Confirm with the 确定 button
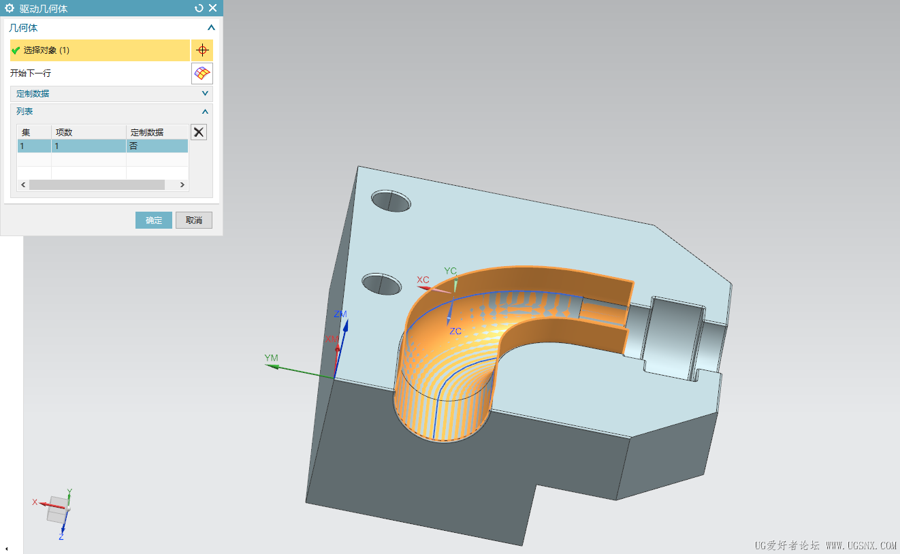900x554 pixels. (x=154, y=220)
